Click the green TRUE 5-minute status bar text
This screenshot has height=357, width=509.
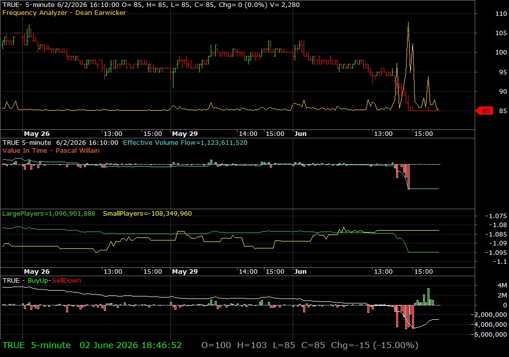pyautogui.click(x=36, y=345)
